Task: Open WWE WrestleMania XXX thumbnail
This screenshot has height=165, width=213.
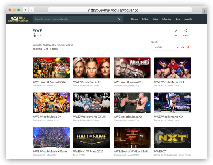Action: (x=172, y=68)
